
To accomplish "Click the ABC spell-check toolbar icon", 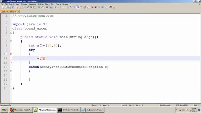I will coord(110,7).
